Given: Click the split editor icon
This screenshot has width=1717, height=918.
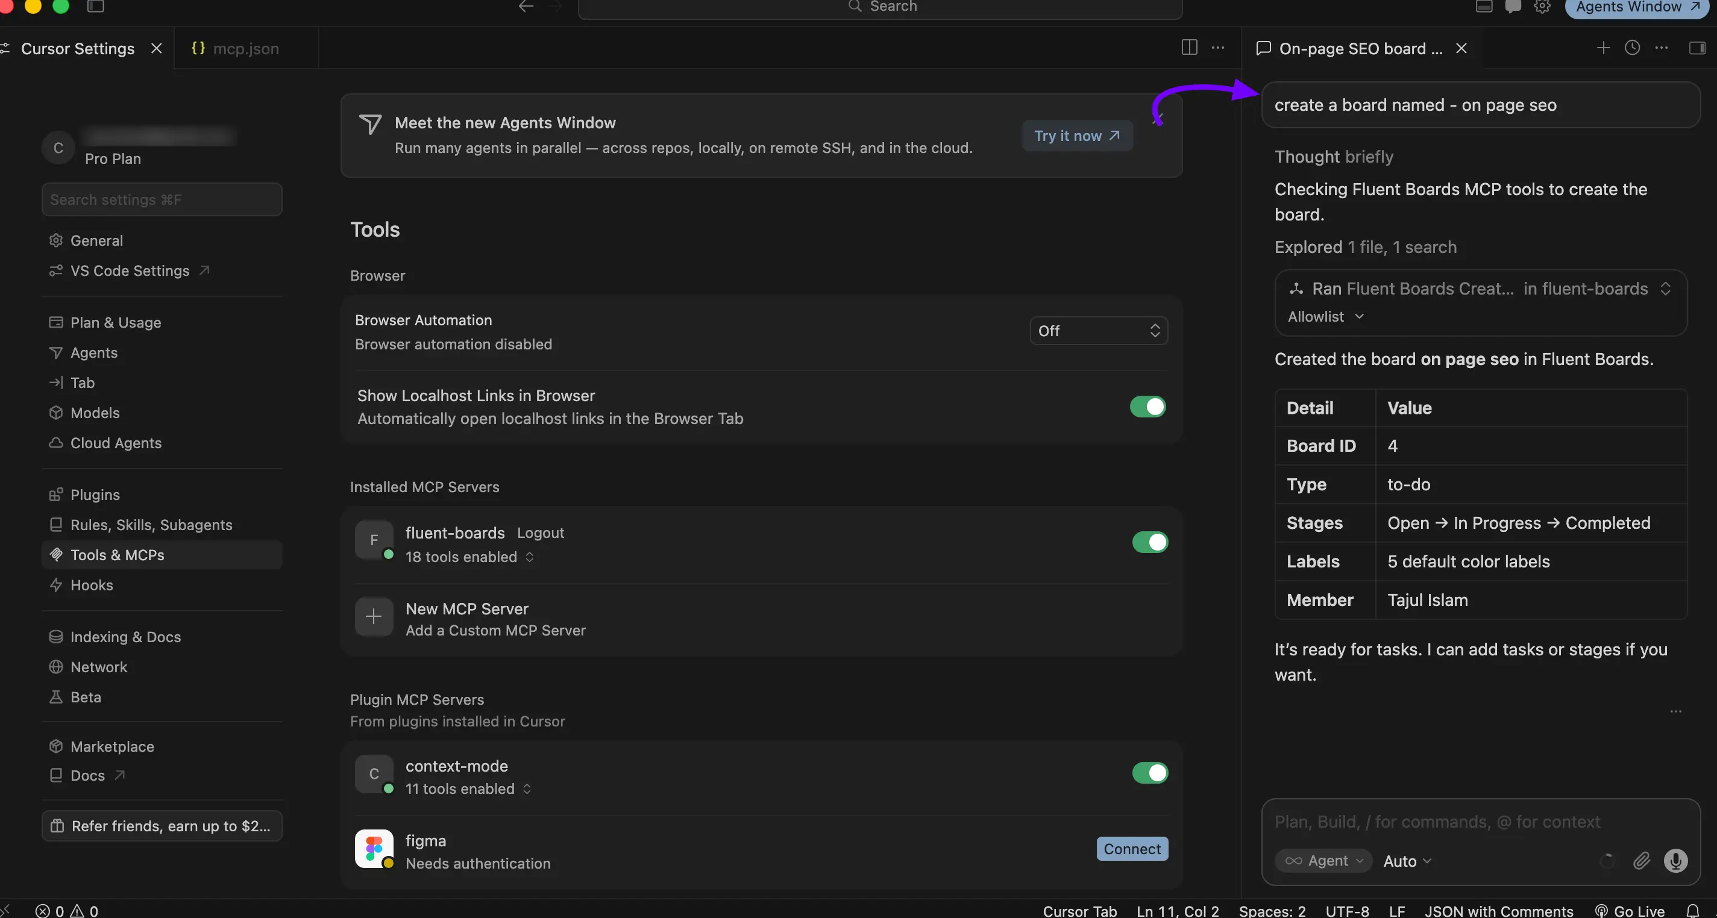Looking at the screenshot, I should [x=1189, y=48].
